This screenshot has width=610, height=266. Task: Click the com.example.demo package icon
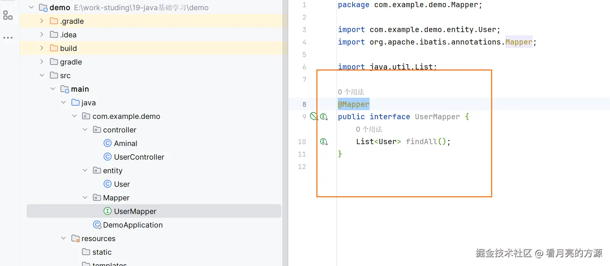pyautogui.click(x=86, y=116)
